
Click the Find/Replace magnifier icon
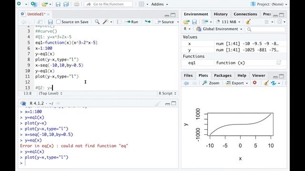pyautogui.click(x=97, y=22)
